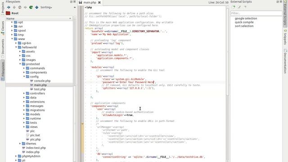Select the quick compile script
Viewport: 288px width, 162px height.
pos(244,22)
